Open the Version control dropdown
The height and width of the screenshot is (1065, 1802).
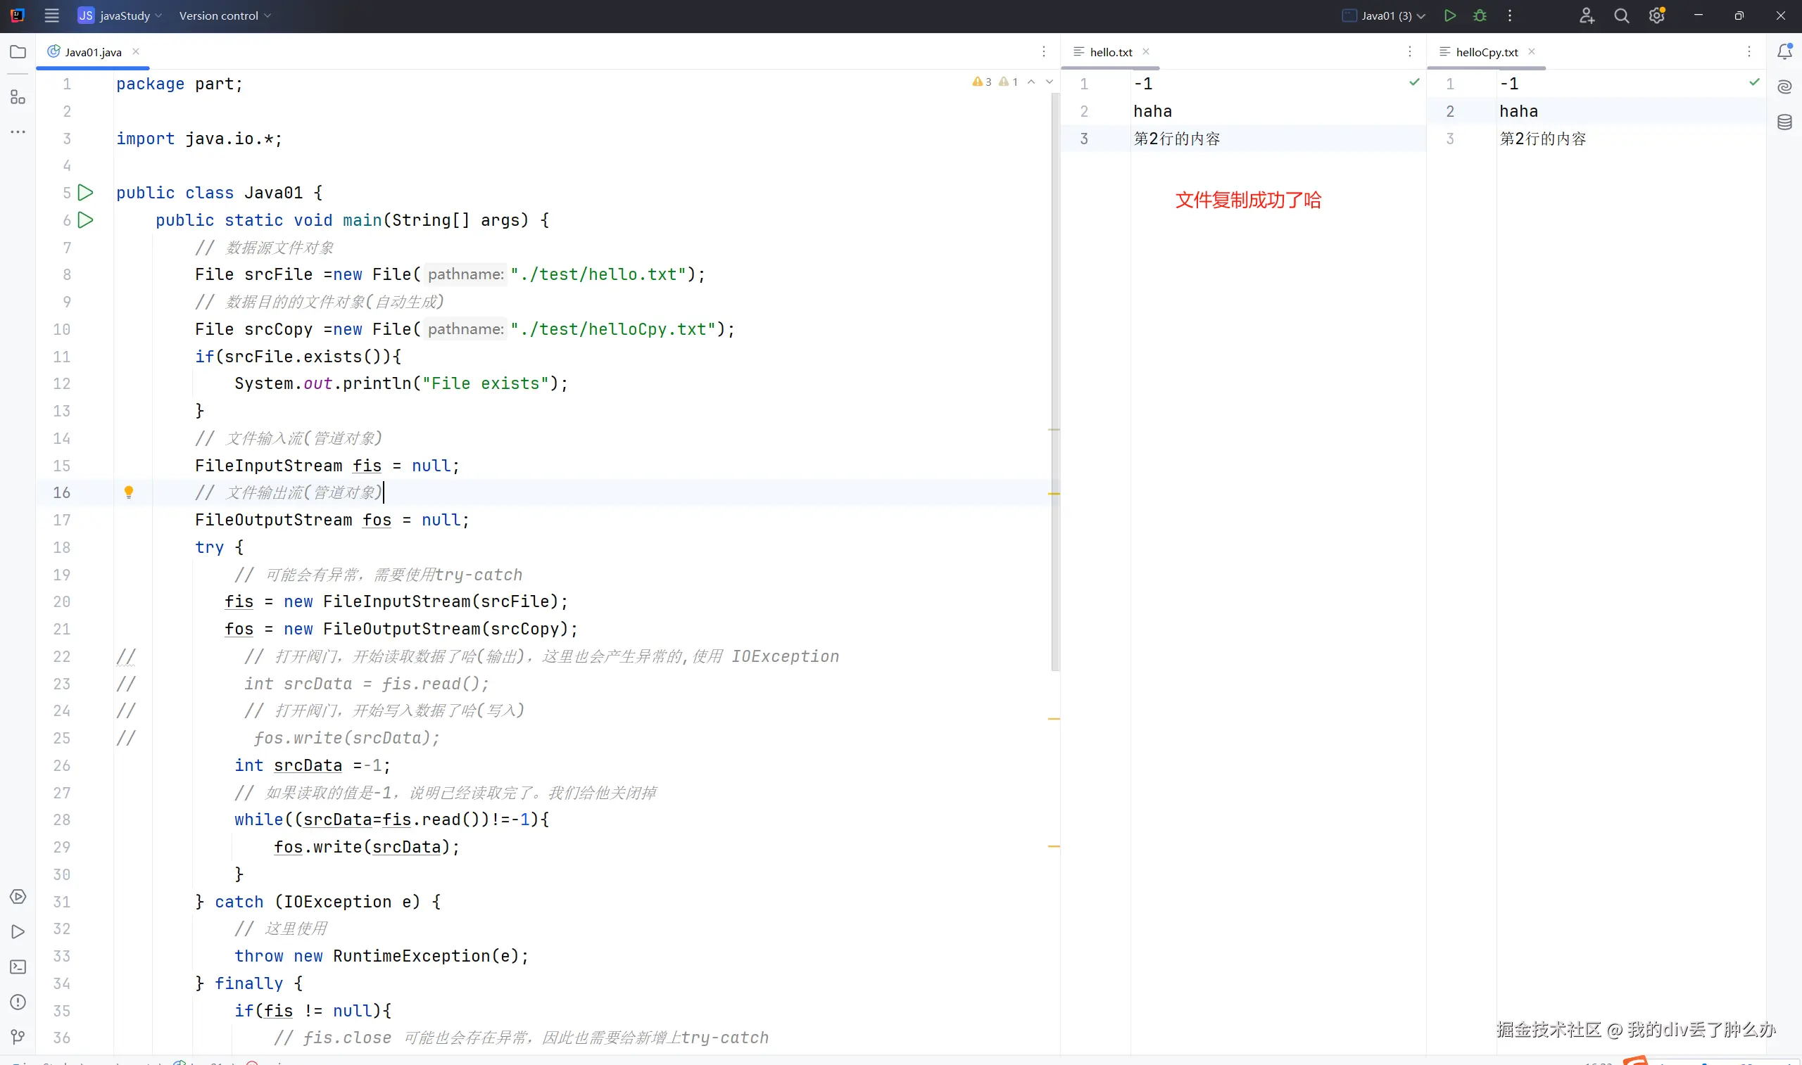pyautogui.click(x=225, y=15)
